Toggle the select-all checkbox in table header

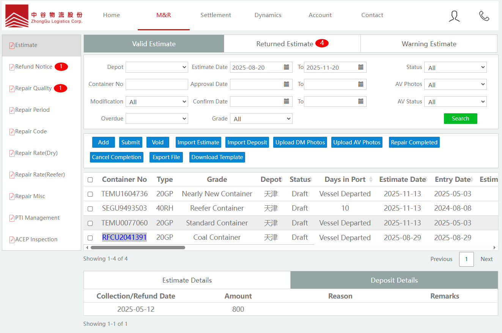[x=90, y=180]
